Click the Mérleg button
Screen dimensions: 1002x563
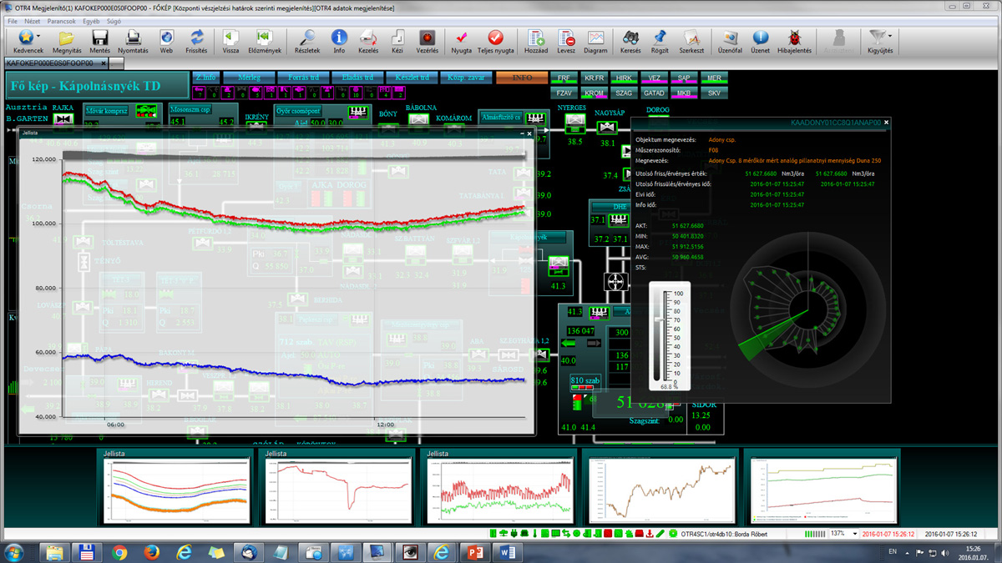click(x=249, y=78)
